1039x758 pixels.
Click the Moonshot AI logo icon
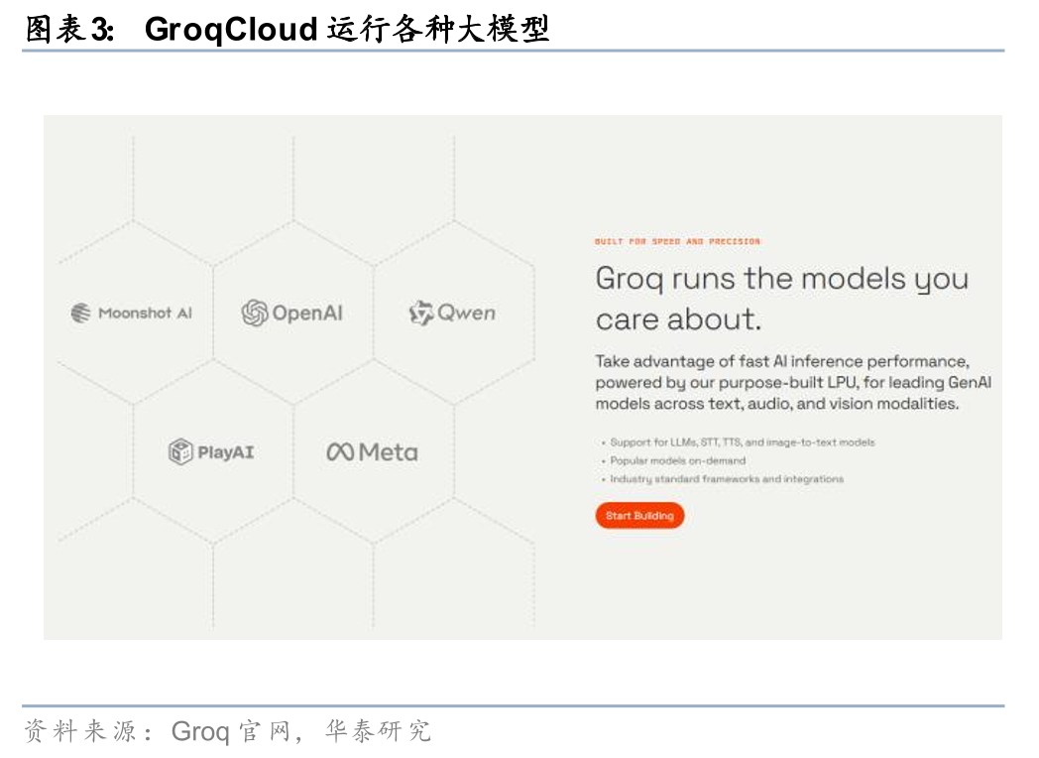click(x=81, y=314)
